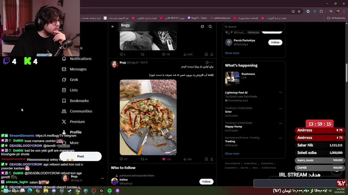Image resolution: width=348 pixels, height=195 pixels.
Task: Open kalina's profile name
Action: pos(123,180)
